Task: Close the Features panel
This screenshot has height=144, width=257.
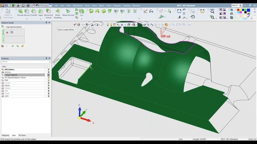Action: [x=49, y=58]
